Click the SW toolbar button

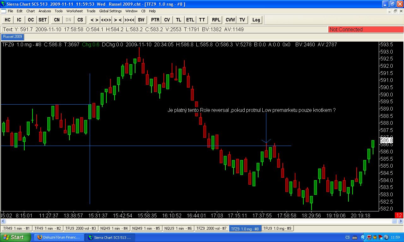(x=141, y=20)
